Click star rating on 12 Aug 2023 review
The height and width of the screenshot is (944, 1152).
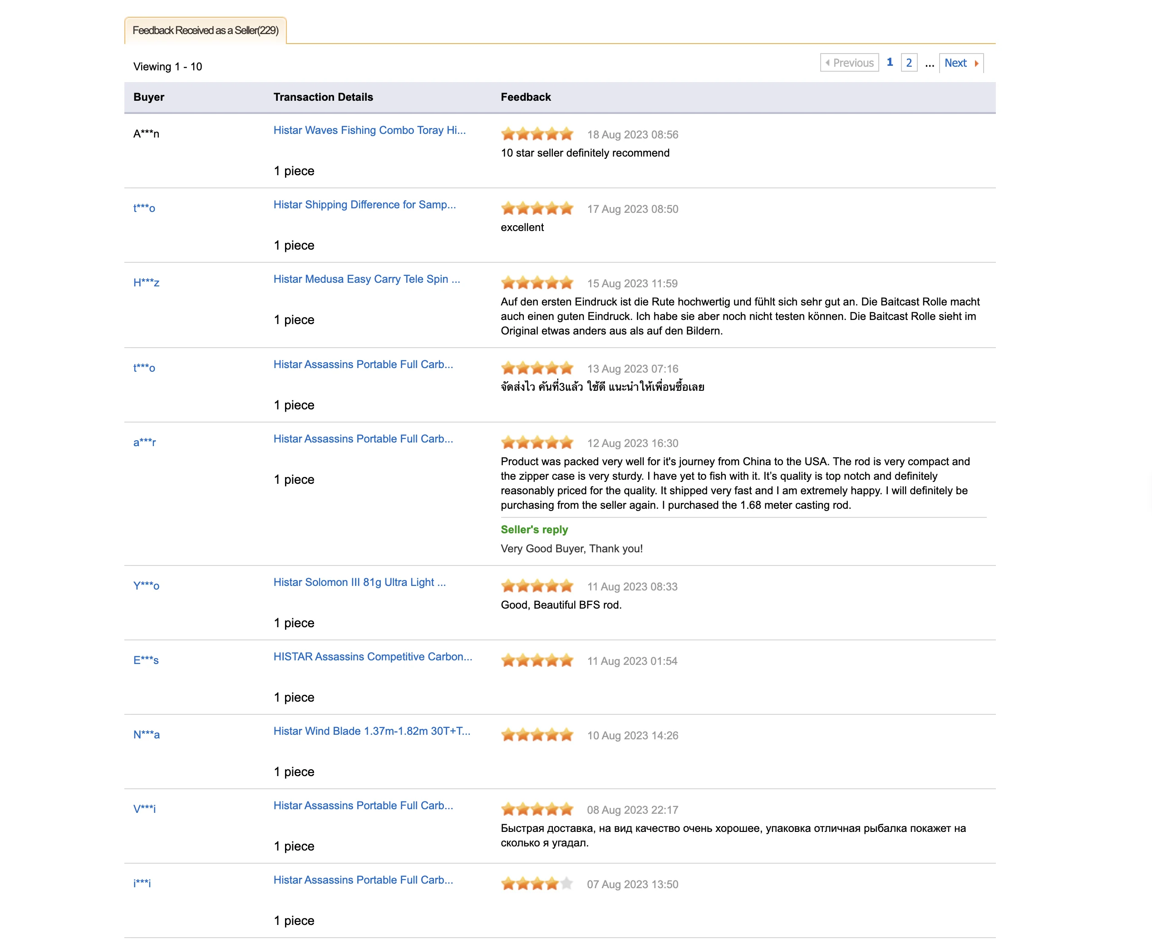[537, 443]
